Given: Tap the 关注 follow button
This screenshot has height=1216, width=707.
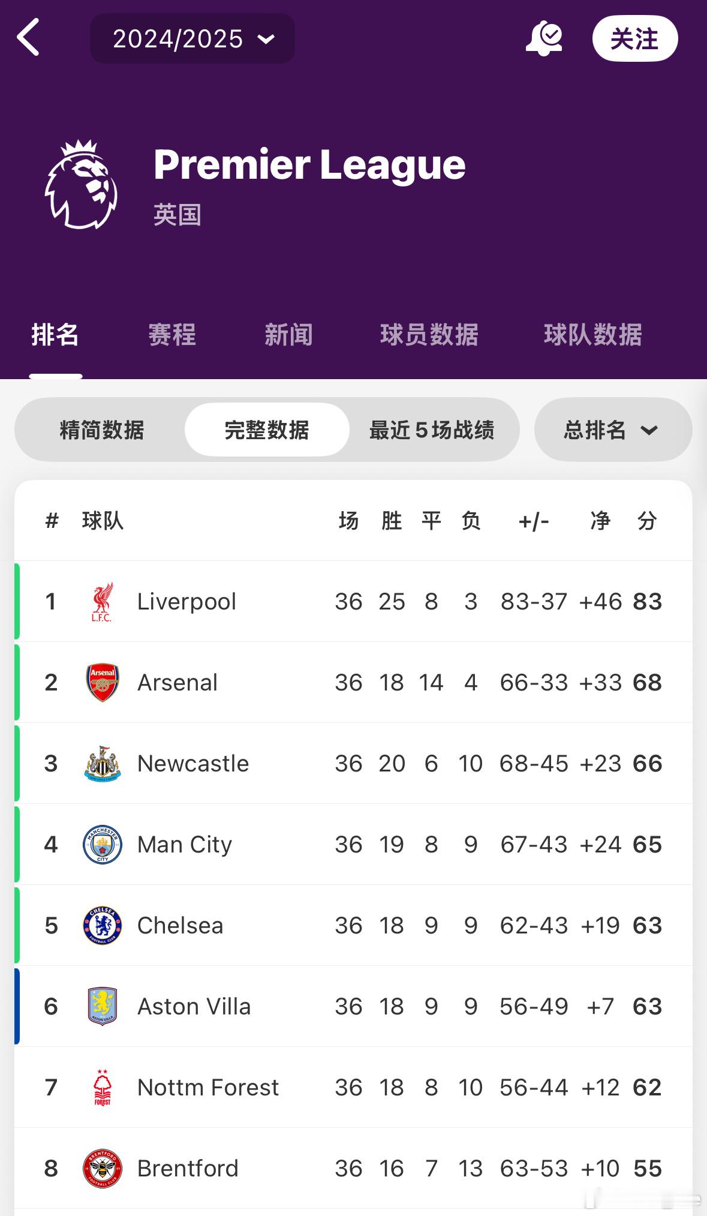Looking at the screenshot, I should tap(635, 39).
